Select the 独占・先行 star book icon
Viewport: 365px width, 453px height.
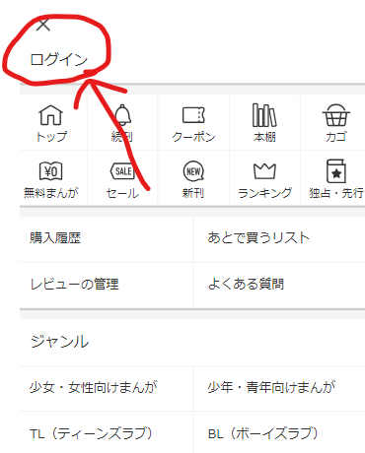[x=336, y=171]
